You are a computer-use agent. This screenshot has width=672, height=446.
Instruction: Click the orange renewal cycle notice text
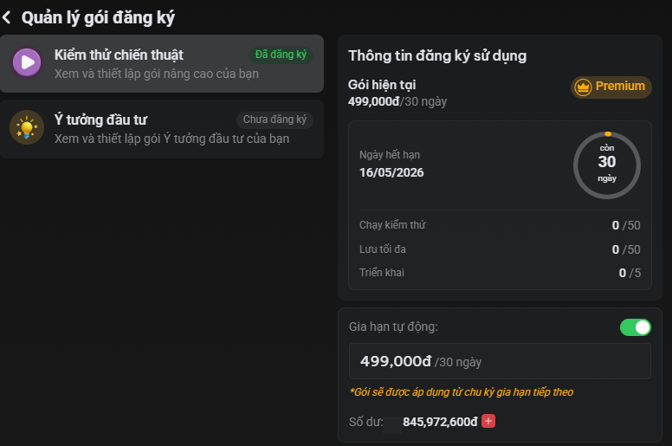click(x=462, y=392)
